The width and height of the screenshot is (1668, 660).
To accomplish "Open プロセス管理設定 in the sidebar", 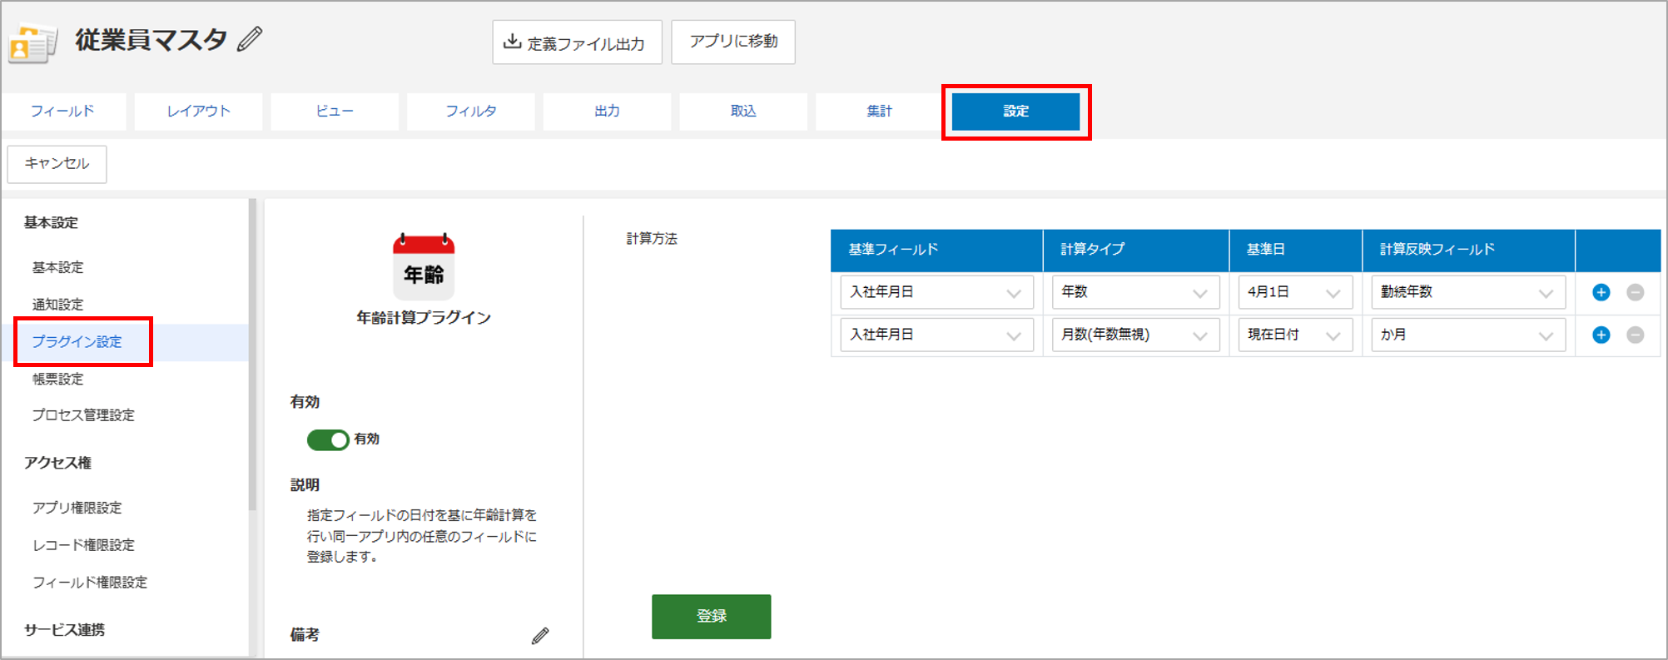I will tap(83, 415).
